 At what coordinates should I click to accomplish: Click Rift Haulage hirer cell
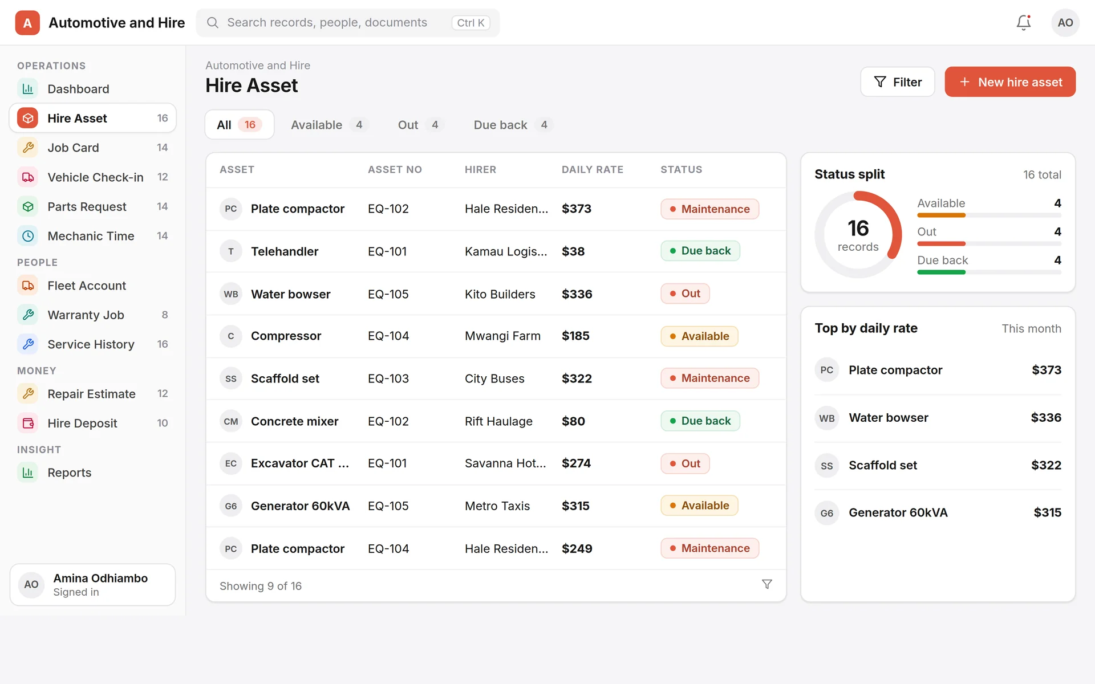(498, 421)
